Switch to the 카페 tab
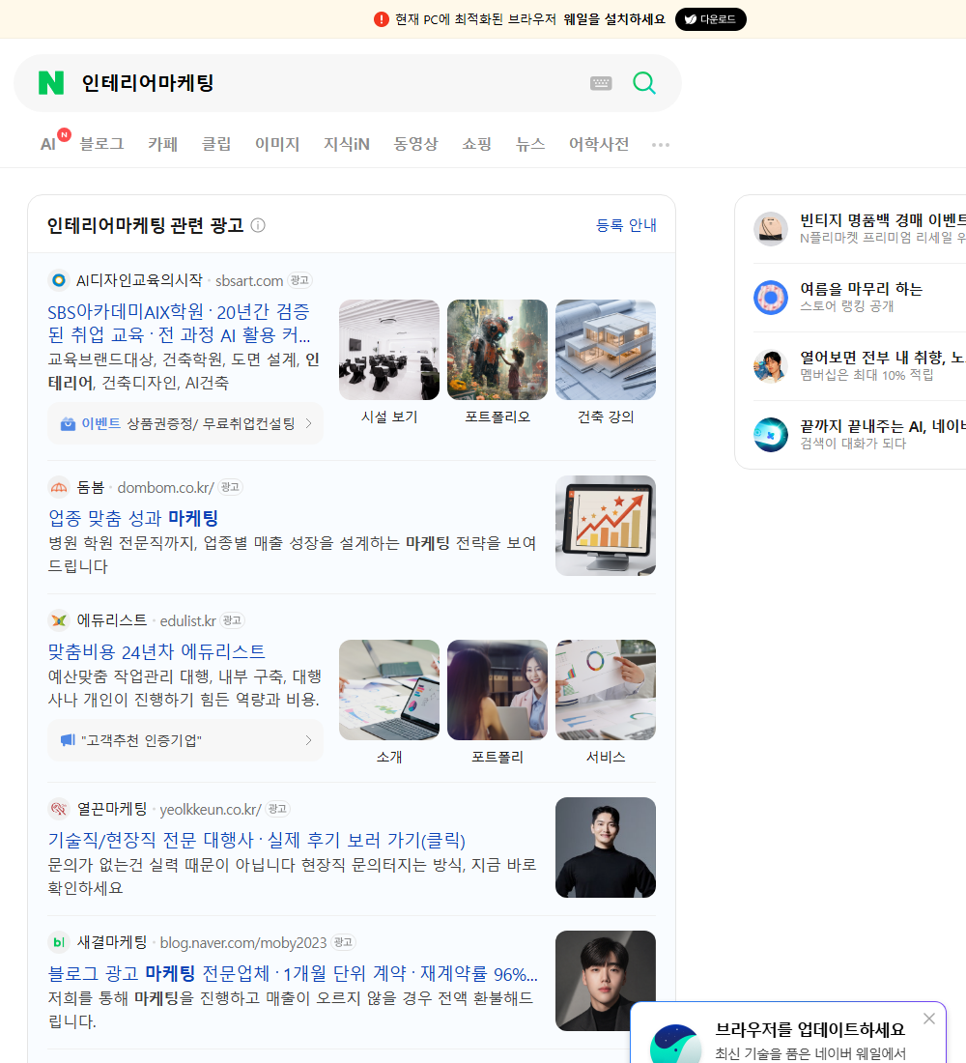Screen dimensions: 966x1063 pyautogui.click(x=162, y=144)
